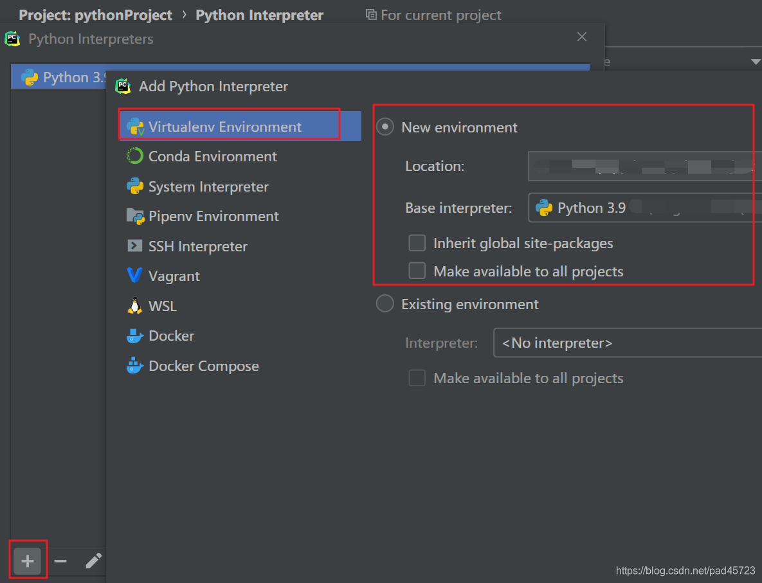Add a new interpreter with plus button
This screenshot has width=762, height=583.
coord(28,561)
